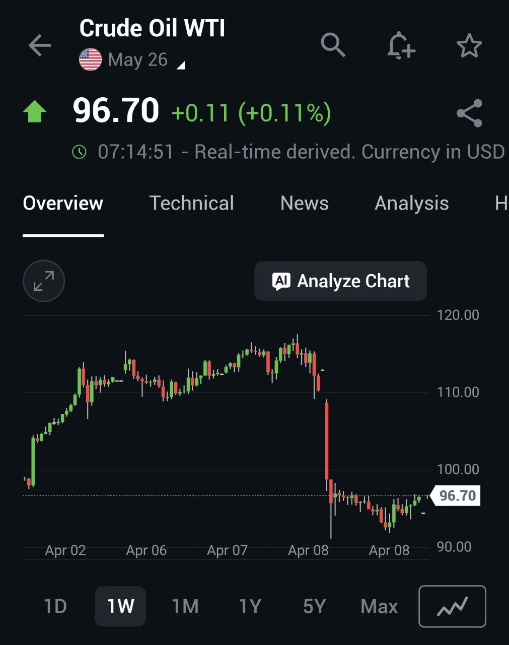Viewport: 509px width, 645px height.
Task: Select the 1D time range
Action: [55, 606]
